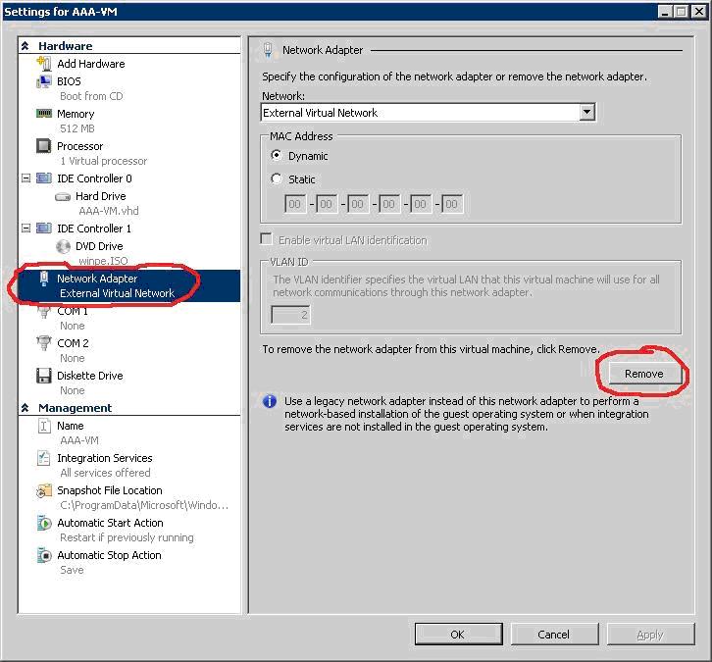The image size is (712, 662).
Task: Select Snapshot File Location label
Action: [110, 490]
